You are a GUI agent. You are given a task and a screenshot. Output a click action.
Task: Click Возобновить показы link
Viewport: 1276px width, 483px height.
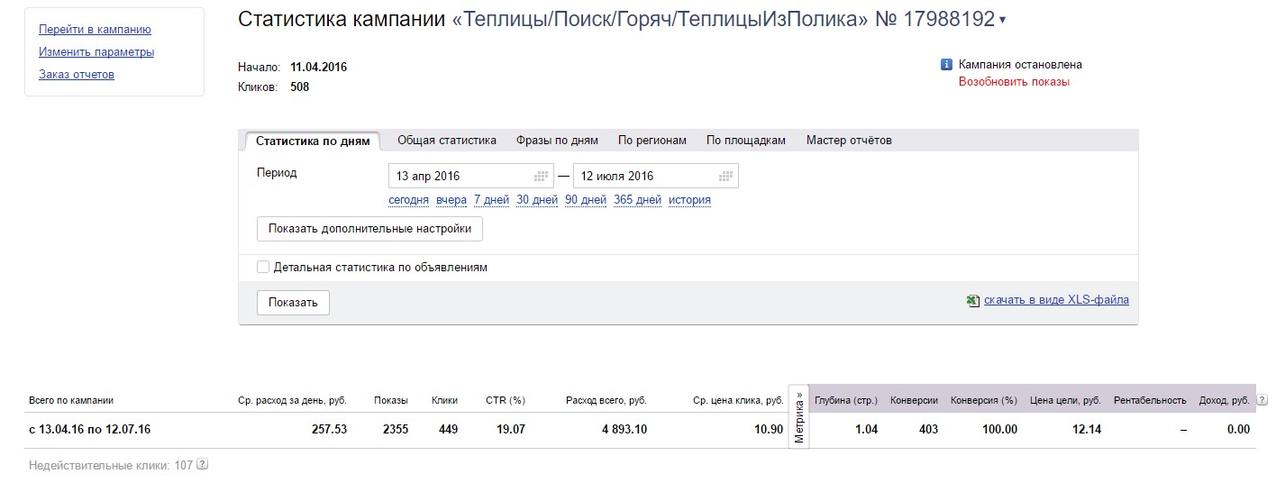coord(1014,82)
